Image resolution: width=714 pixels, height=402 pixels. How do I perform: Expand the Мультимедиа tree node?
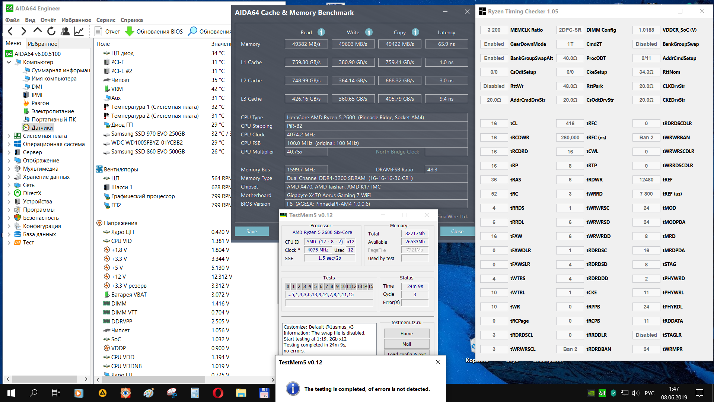tap(9, 169)
